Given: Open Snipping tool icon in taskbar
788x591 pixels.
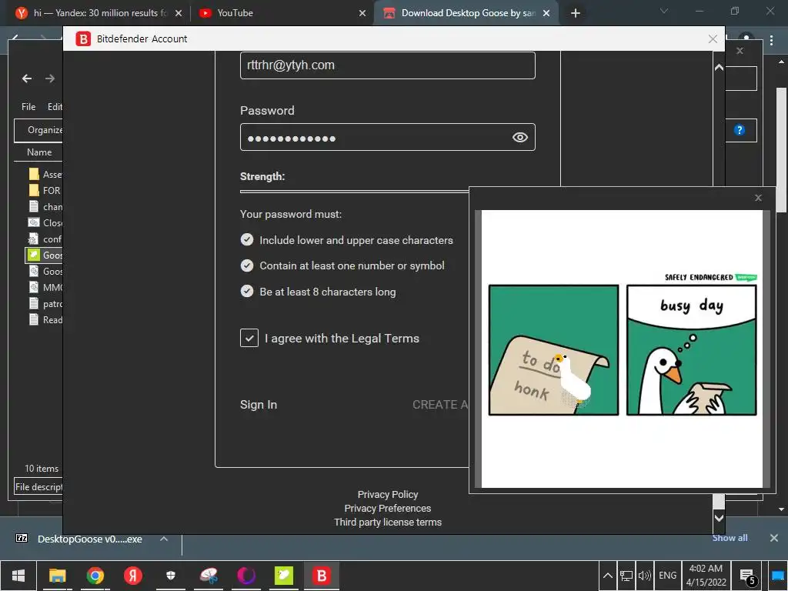Looking at the screenshot, I should point(209,576).
